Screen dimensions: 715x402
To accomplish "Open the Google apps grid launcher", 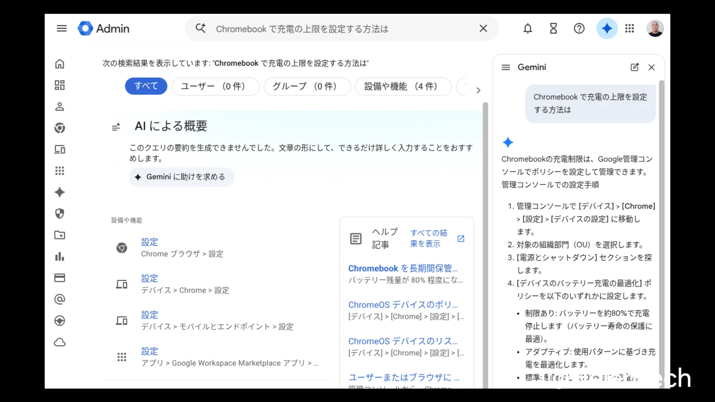I will pos(630,29).
